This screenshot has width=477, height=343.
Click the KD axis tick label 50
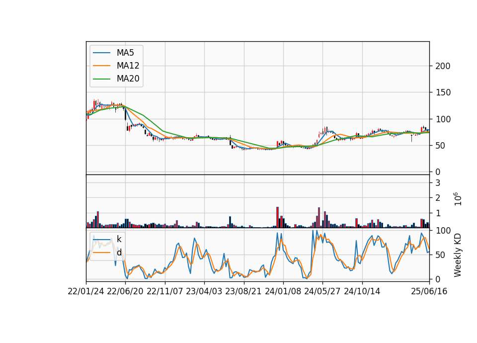441,255
